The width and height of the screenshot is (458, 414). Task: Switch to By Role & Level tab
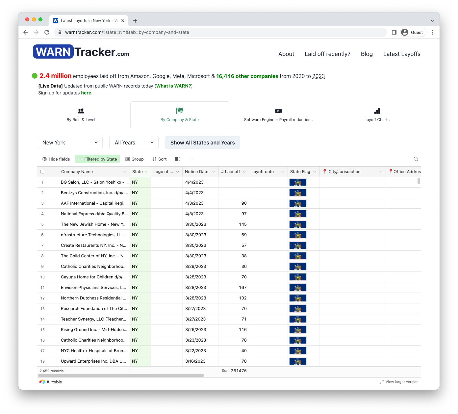(x=81, y=115)
